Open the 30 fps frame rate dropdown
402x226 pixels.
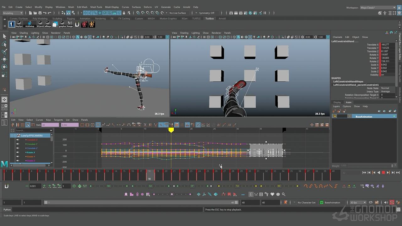click(358, 202)
